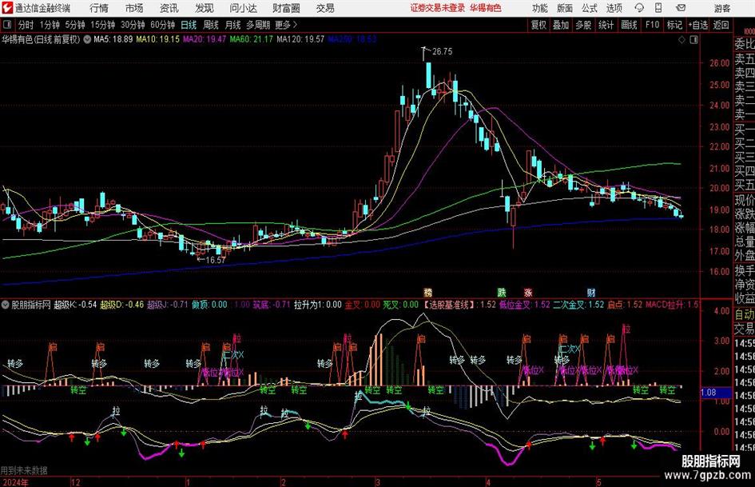Open the mail envelope icon
The height and width of the screenshot is (487, 755).
[681, 8]
